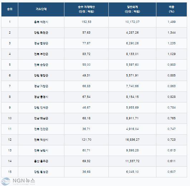Click the ratio value 0,885
The width and height of the screenshot is (190, 186).
172,75
